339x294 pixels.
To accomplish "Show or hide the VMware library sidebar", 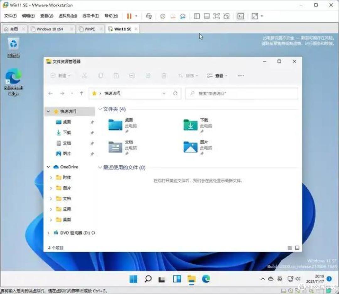I will click(196, 16).
